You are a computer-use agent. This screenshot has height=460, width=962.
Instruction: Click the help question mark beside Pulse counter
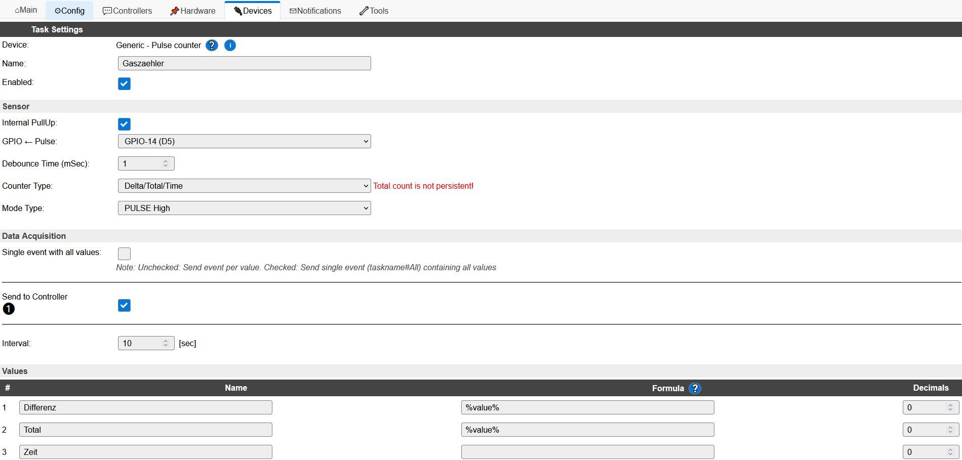coord(212,46)
